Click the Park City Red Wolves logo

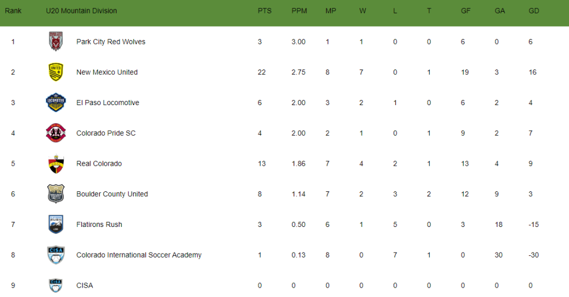56,41
